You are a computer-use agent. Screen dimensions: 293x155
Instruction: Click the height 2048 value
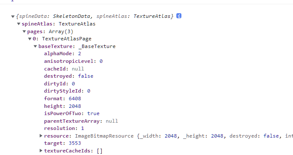coord(75,106)
